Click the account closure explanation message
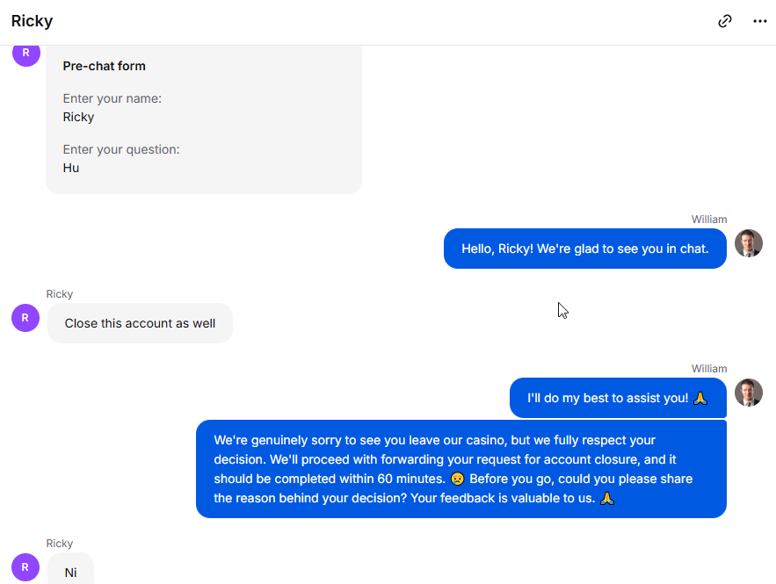The image size is (776, 584). [x=461, y=469]
